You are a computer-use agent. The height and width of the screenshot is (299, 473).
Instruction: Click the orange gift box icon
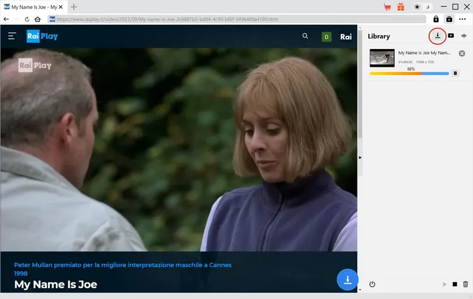400,7
